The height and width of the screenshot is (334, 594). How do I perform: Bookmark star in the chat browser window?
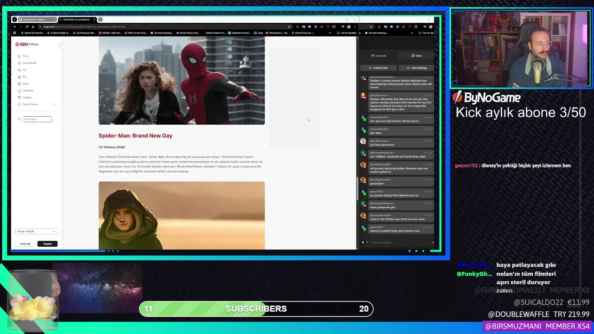coord(371,26)
